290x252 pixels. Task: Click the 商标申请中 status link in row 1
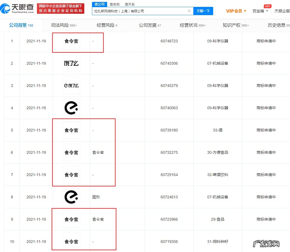(266, 41)
